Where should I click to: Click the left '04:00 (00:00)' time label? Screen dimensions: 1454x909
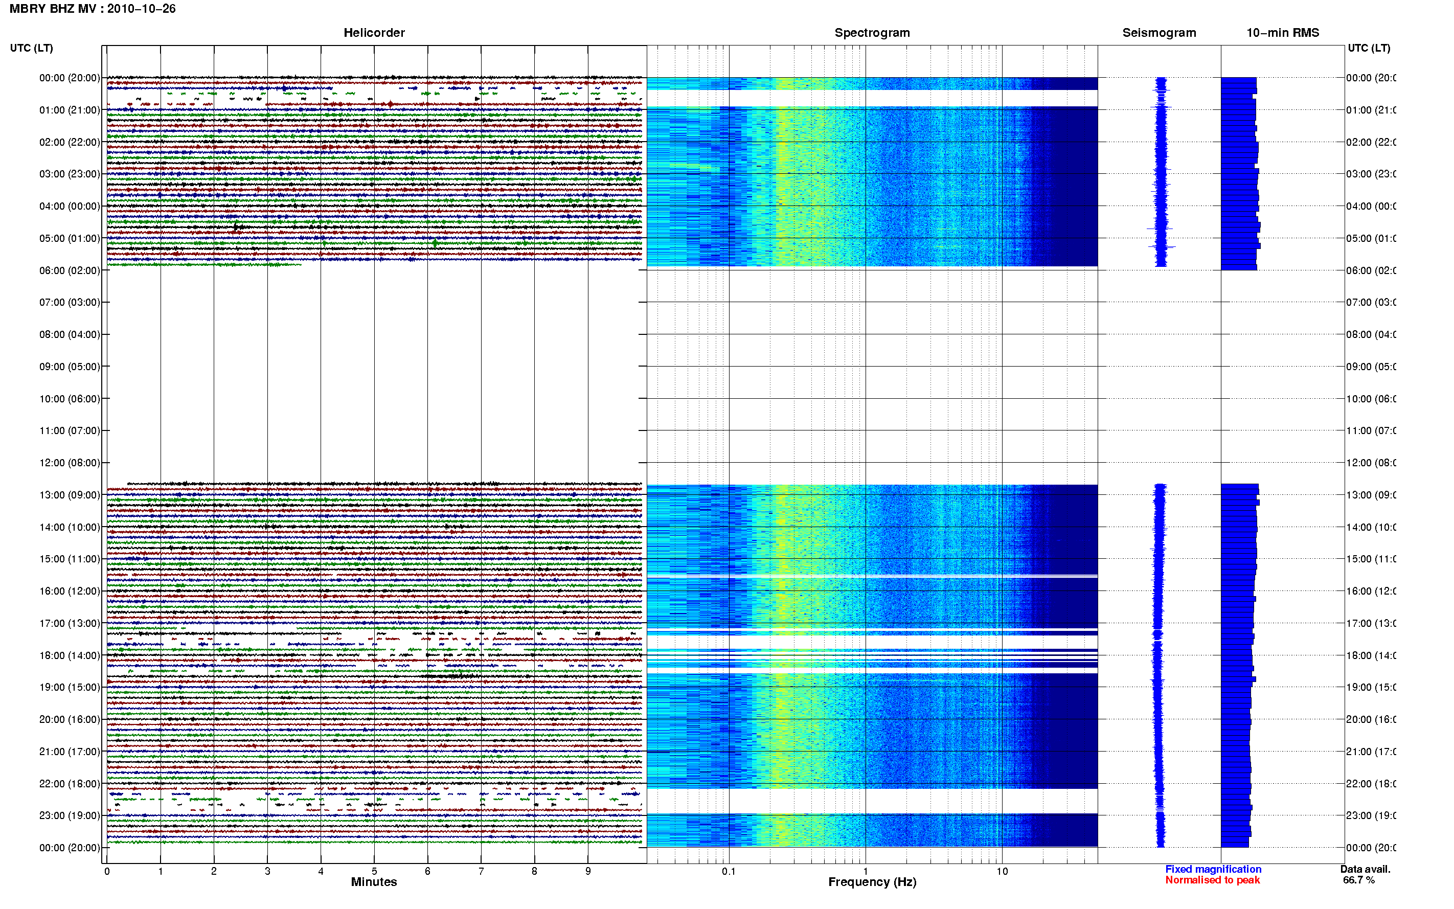[x=70, y=206]
